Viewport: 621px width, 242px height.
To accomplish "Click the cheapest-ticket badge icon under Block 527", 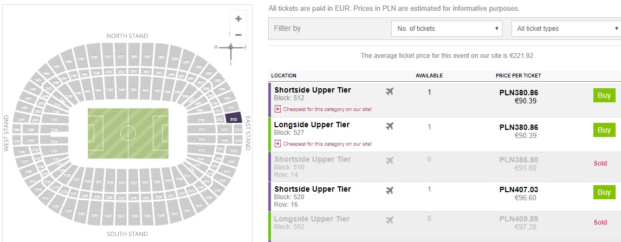I will pyautogui.click(x=277, y=143).
